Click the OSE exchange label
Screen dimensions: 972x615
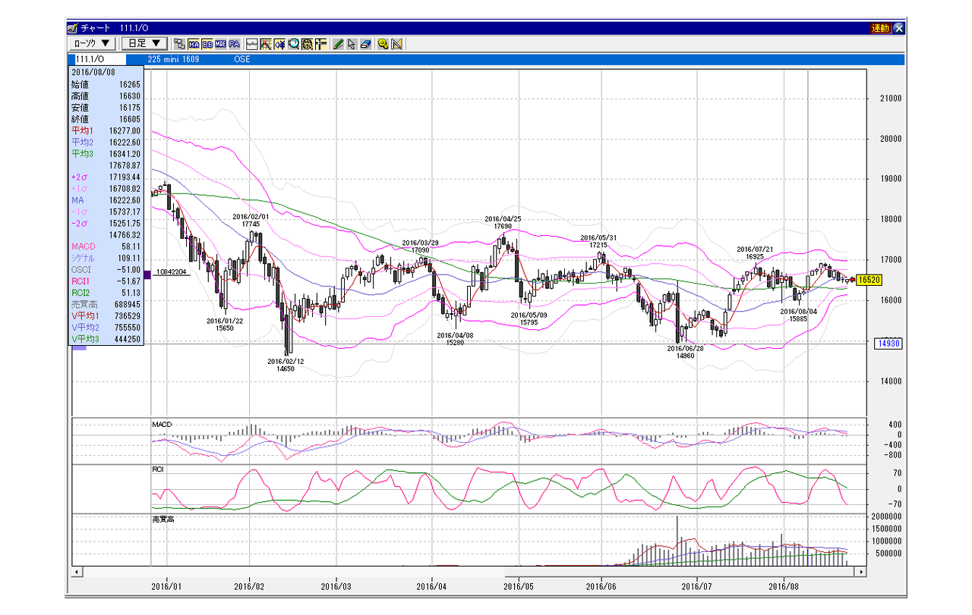[x=243, y=59]
